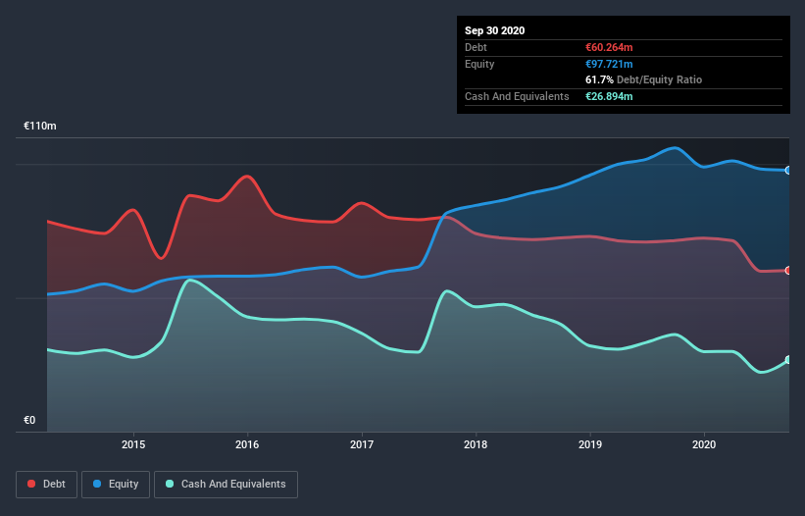Click the €26.894m cash value
Image resolution: width=805 pixels, height=516 pixels.
coord(610,96)
